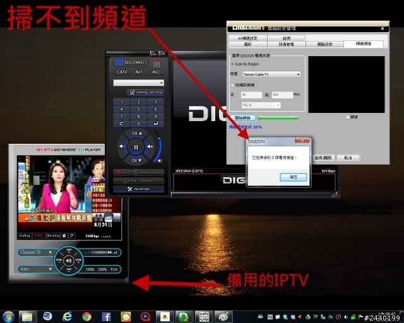This screenshot has width=404, height=323.
Task: Switch to 網路設定 tab in settings dialog
Action: [x=324, y=44]
